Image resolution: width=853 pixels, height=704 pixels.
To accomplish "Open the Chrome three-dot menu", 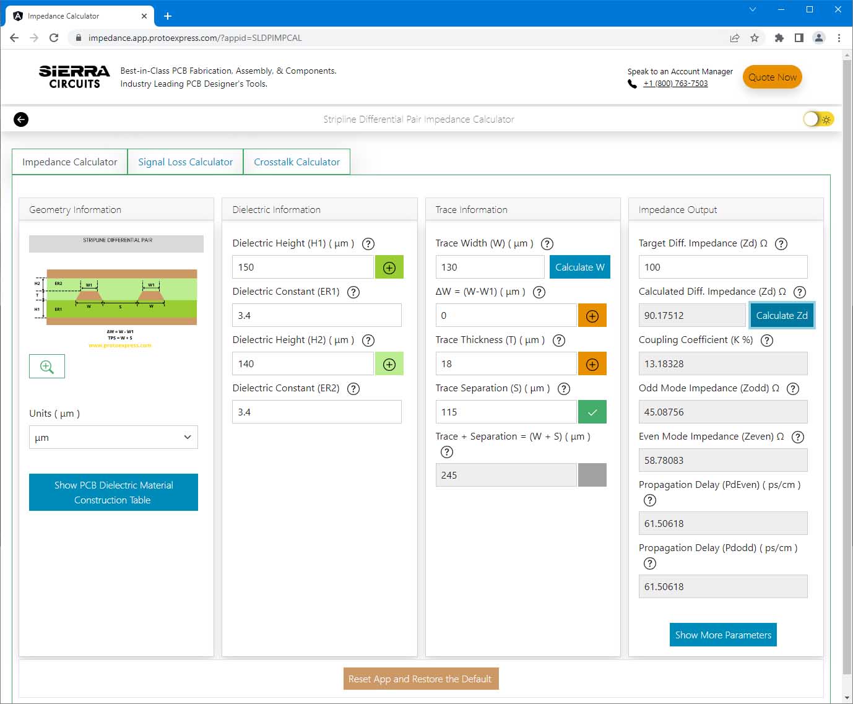I will click(x=839, y=38).
